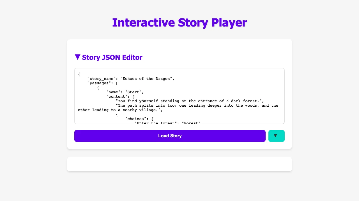Click the Load Story button
This screenshot has width=359, height=201.
(x=170, y=136)
